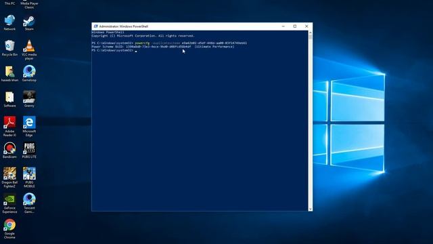Open VLC media player shortcut
Screen dimensions: 433x244
pyautogui.click(x=29, y=49)
